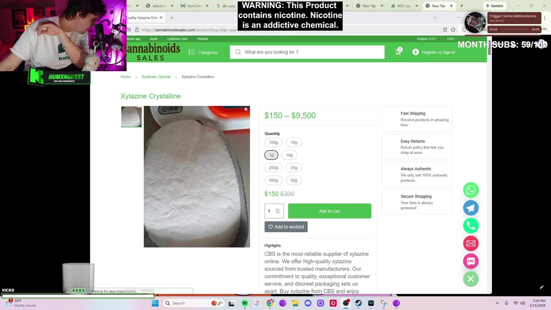Expand the English (US) language dropdown
Screen dimensions: 551x310
click(427, 39)
